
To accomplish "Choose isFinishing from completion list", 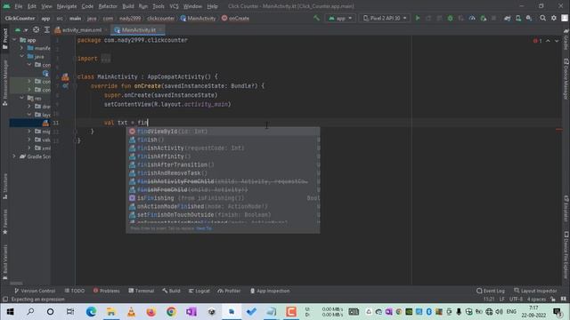I will [224, 198].
